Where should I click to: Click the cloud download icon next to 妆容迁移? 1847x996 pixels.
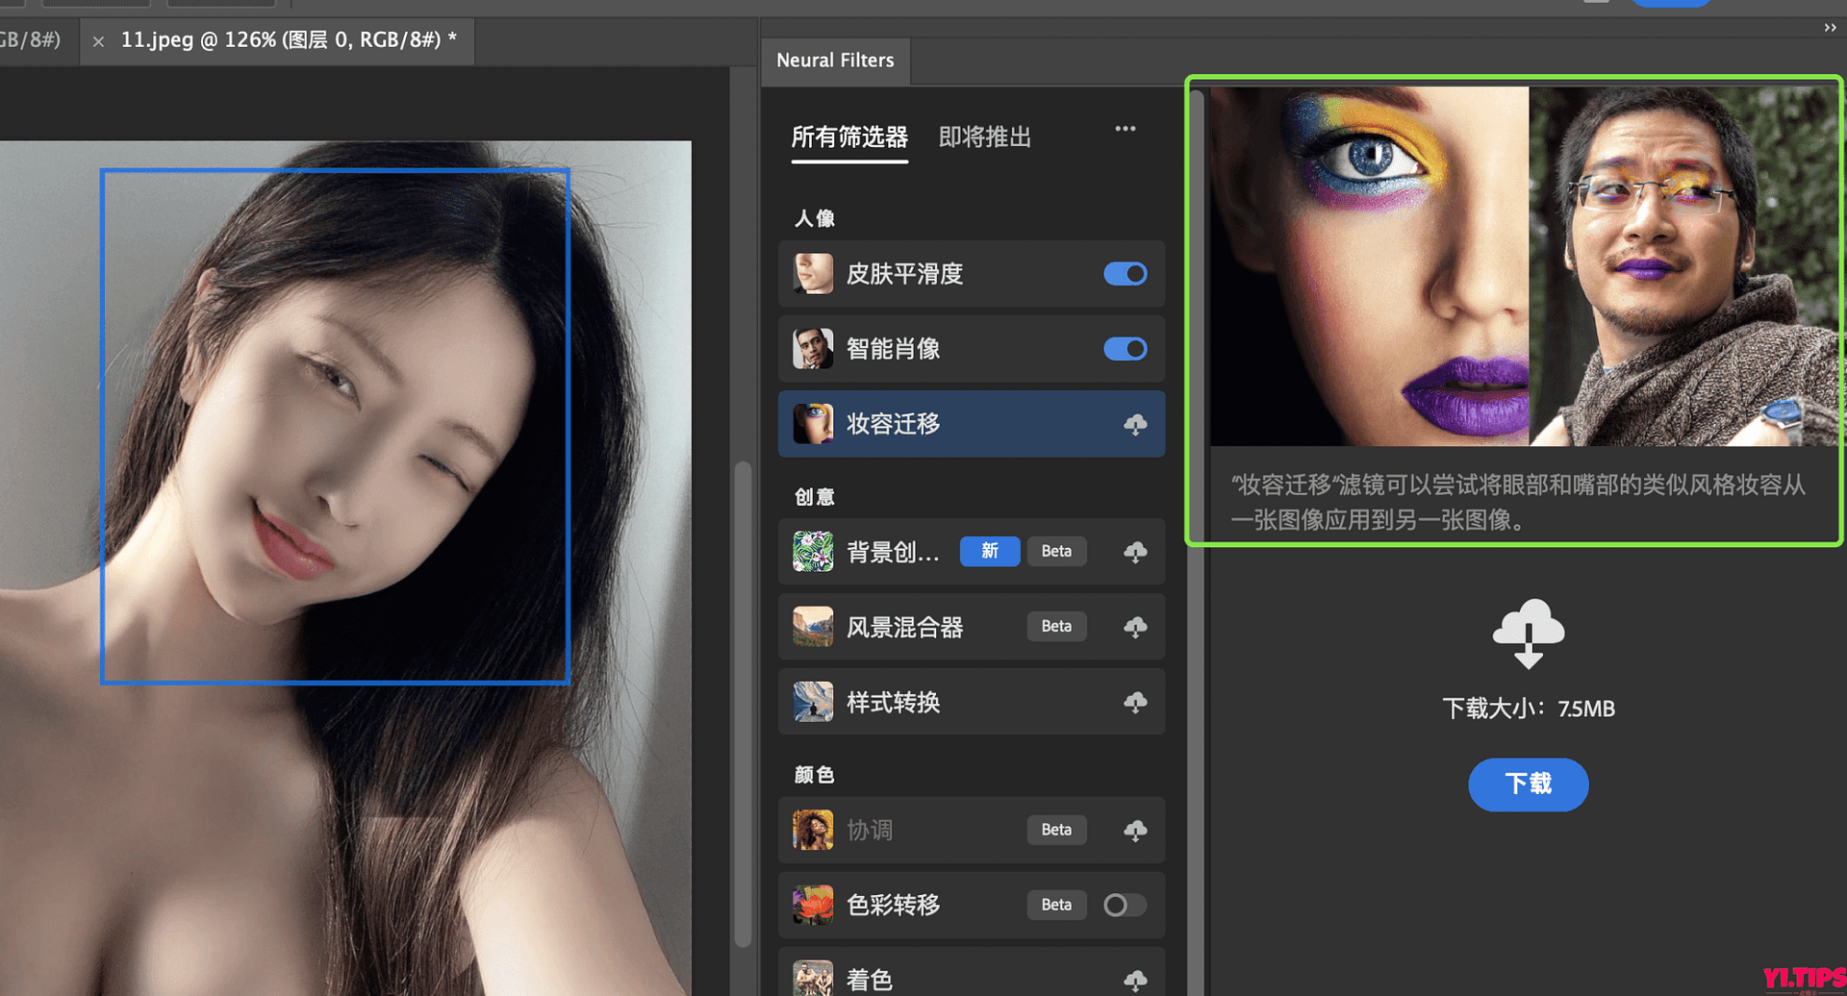pyautogui.click(x=1136, y=423)
